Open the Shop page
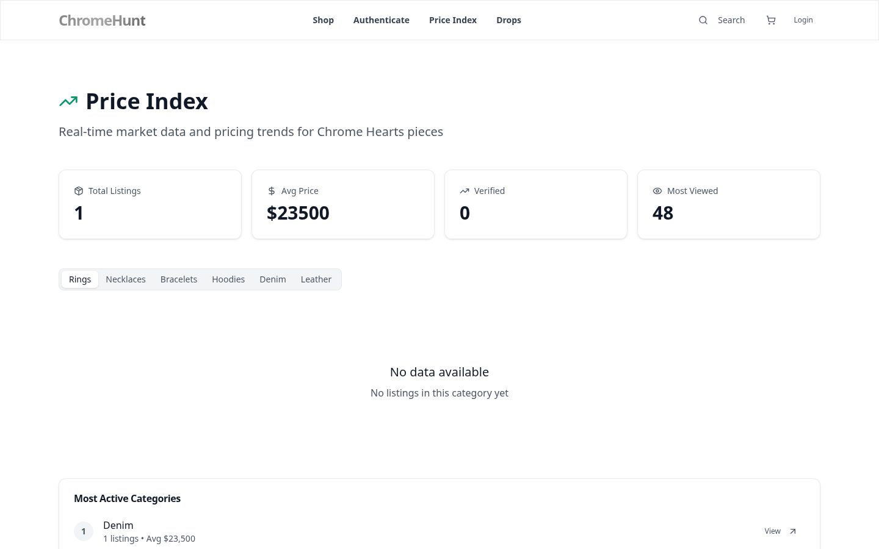Image resolution: width=879 pixels, height=549 pixels. [323, 20]
